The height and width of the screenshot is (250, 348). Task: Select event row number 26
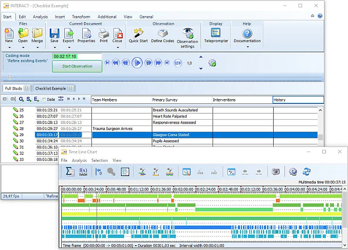pyautogui.click(x=21, y=116)
